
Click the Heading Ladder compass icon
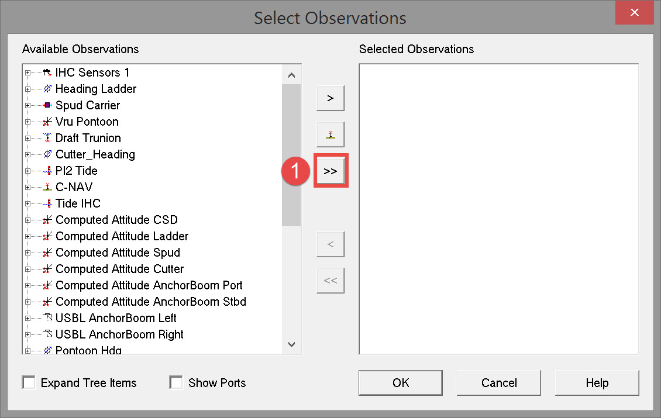(47, 89)
